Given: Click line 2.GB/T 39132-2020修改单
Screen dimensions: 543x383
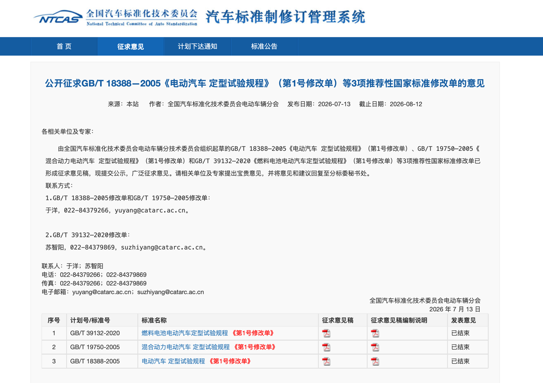Looking at the screenshot, I should (x=88, y=235).
